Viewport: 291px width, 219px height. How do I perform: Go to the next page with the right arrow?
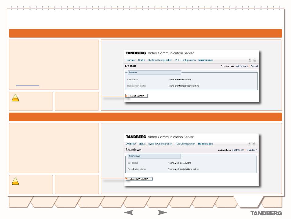point(162,212)
